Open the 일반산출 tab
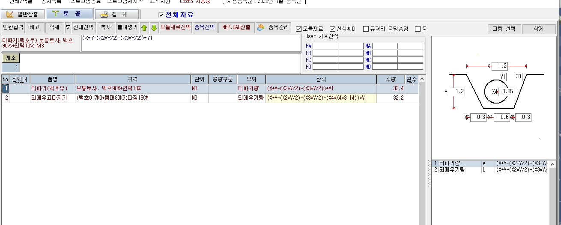This screenshot has width=561, height=225. point(23,14)
